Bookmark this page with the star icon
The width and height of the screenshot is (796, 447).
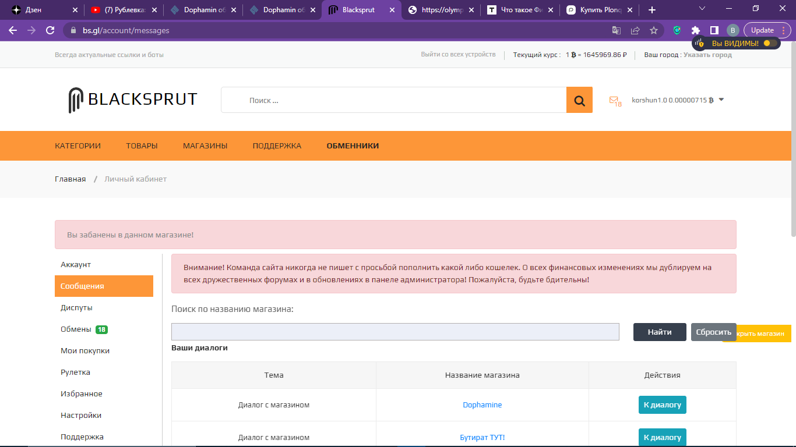[x=654, y=30]
